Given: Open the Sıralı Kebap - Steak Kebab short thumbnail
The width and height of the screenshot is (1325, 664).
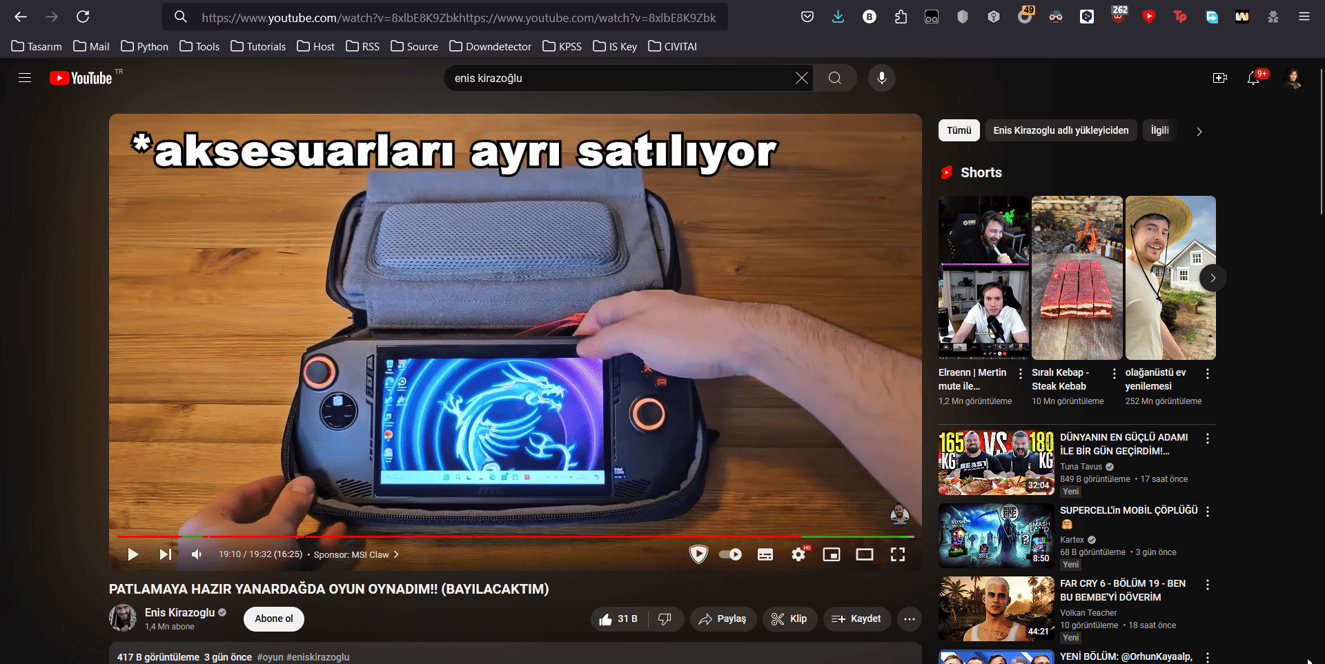Looking at the screenshot, I should (x=1077, y=278).
